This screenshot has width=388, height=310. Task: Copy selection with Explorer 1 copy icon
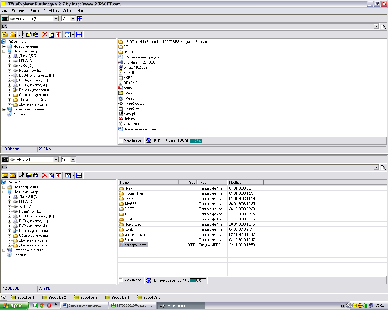click(29, 35)
